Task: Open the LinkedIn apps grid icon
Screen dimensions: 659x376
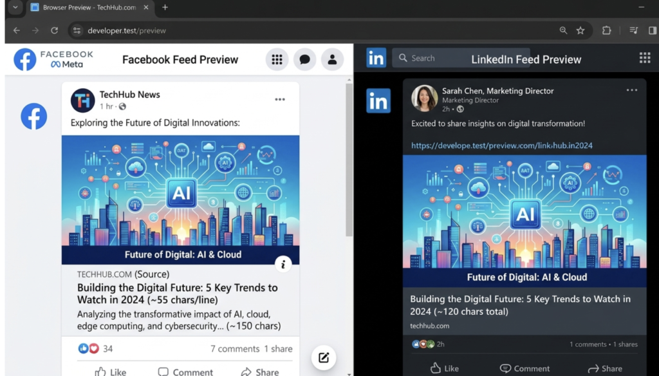Action: click(x=645, y=57)
